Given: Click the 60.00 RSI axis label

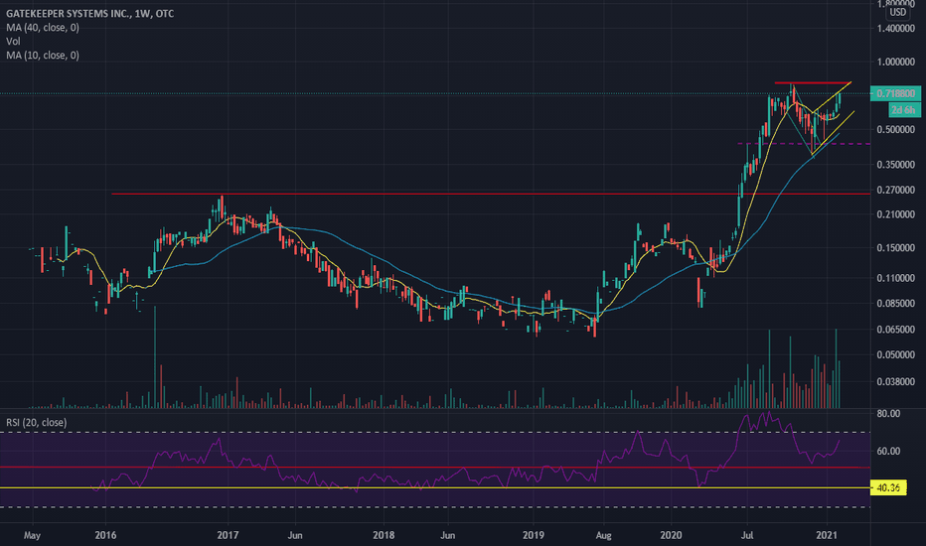Looking at the screenshot, I should (889, 451).
